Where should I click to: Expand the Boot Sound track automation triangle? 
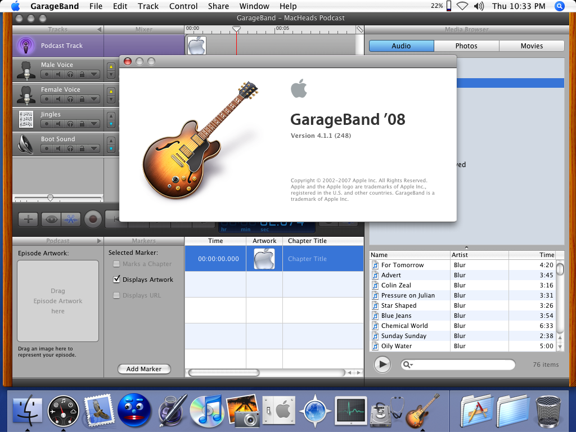pyautogui.click(x=93, y=148)
